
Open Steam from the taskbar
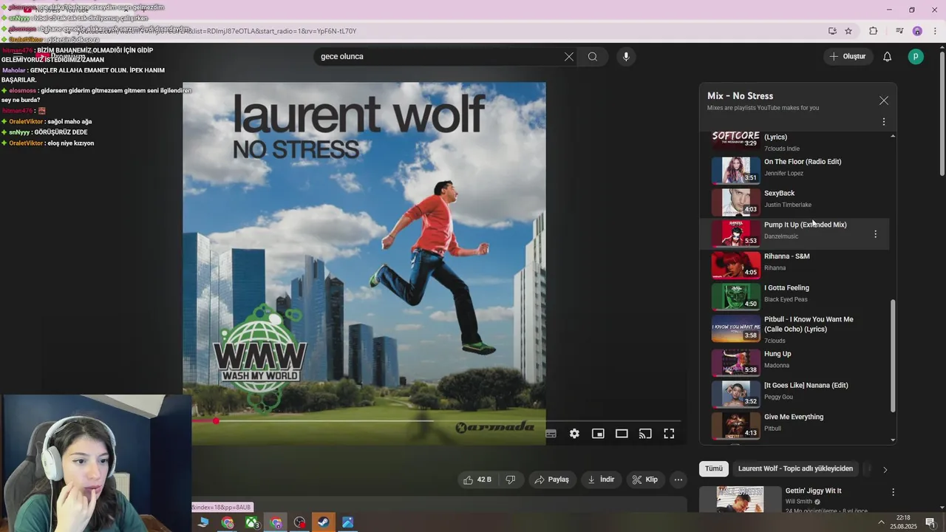point(323,522)
